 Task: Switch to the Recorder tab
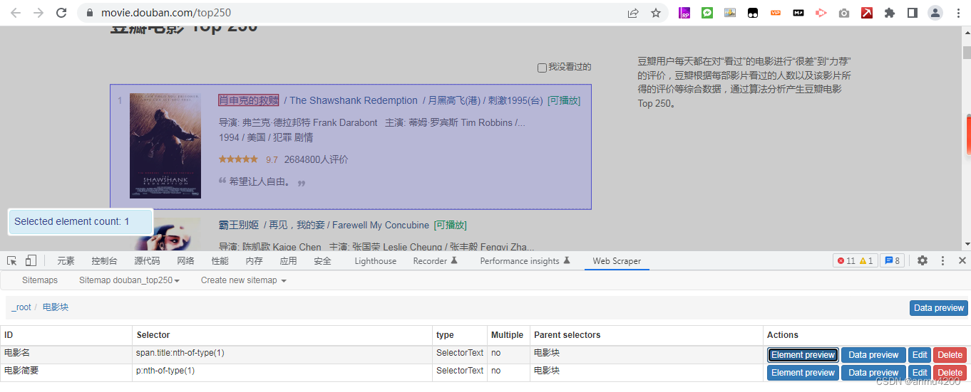pos(435,261)
